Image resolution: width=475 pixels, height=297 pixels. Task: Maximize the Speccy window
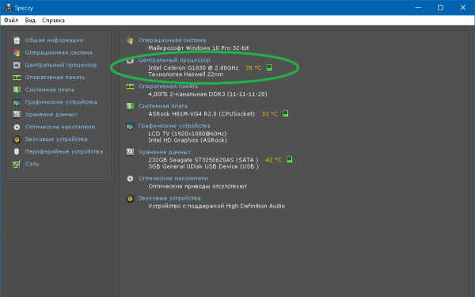coord(440,8)
